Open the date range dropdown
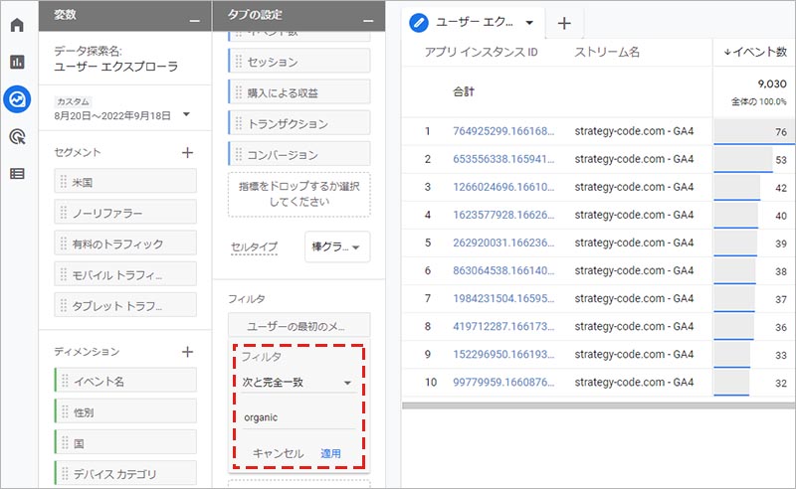Image resolution: width=796 pixels, height=489 pixels. point(186,115)
